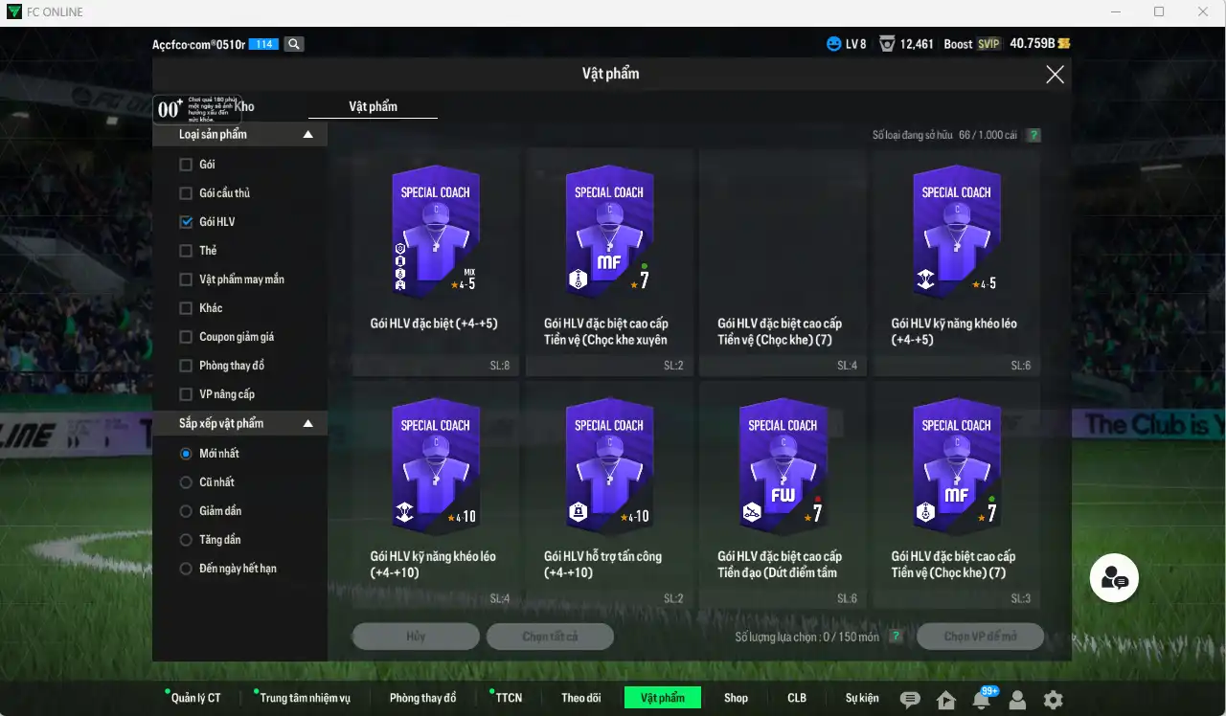This screenshot has width=1226, height=716.
Task: Open settings gear in bottom bar
Action: tap(1053, 700)
